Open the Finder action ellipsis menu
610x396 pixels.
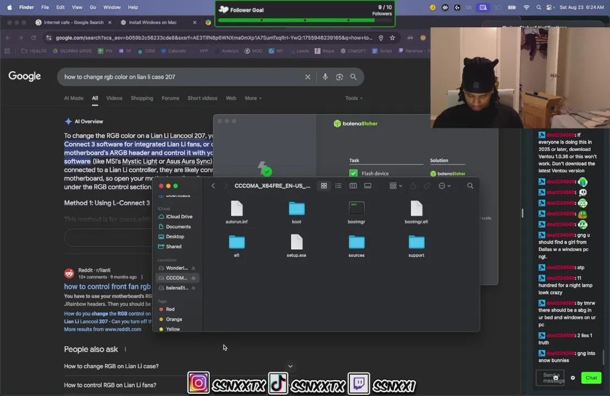pyautogui.click(x=444, y=186)
